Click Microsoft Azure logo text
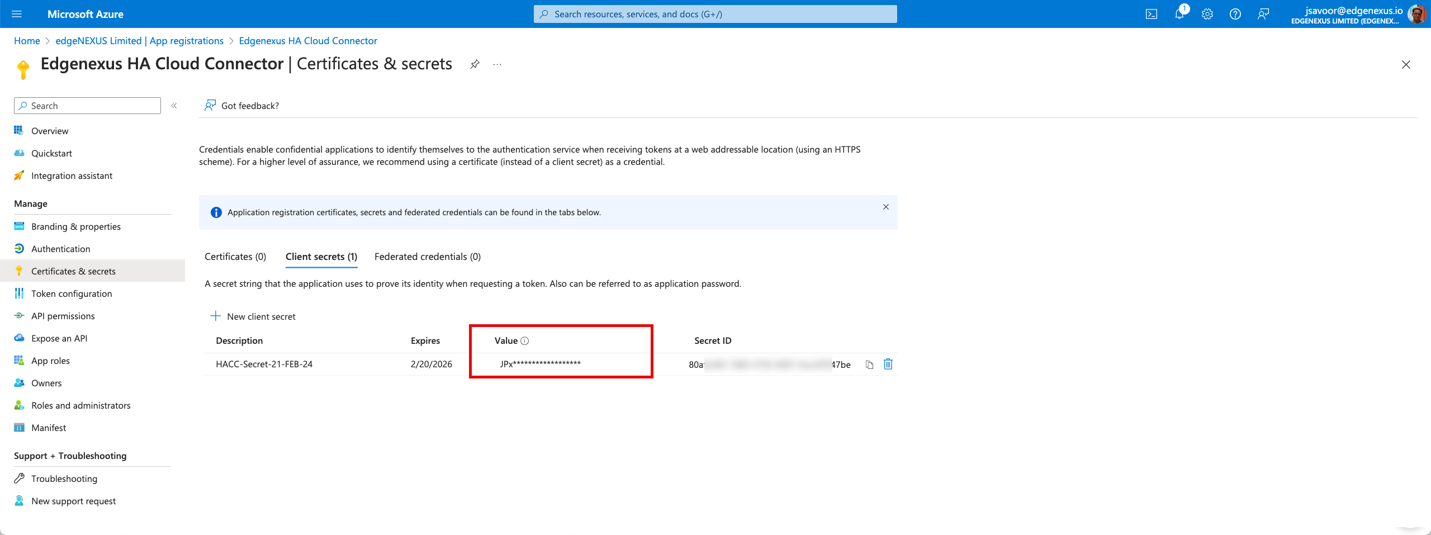The height and width of the screenshot is (535, 1431). coord(86,14)
